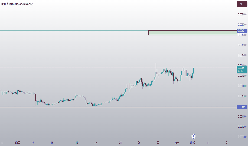The height and width of the screenshot is (146, 248).
Task: Select the 0.001941 price label
Action: (x=242, y=31)
